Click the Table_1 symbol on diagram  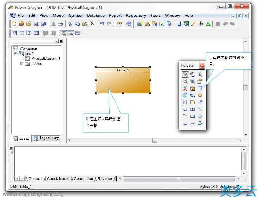pos(123,80)
